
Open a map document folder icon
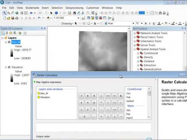(x=9, y=18)
